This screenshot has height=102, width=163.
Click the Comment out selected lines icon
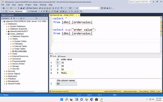pos(69,11)
